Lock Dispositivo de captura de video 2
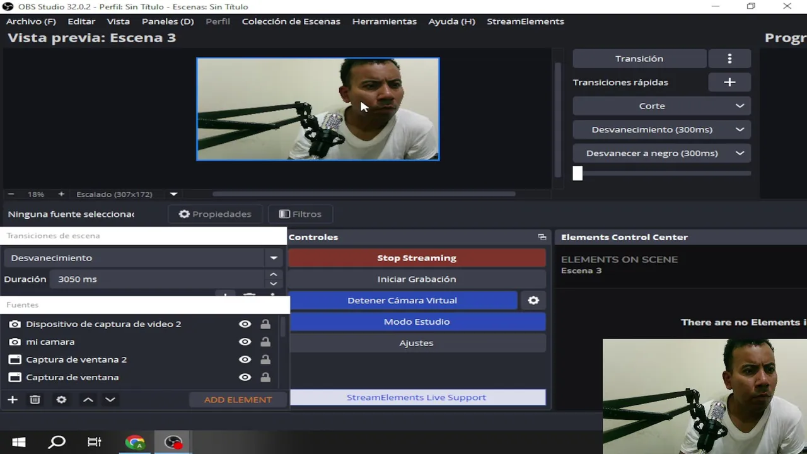 coord(265,324)
